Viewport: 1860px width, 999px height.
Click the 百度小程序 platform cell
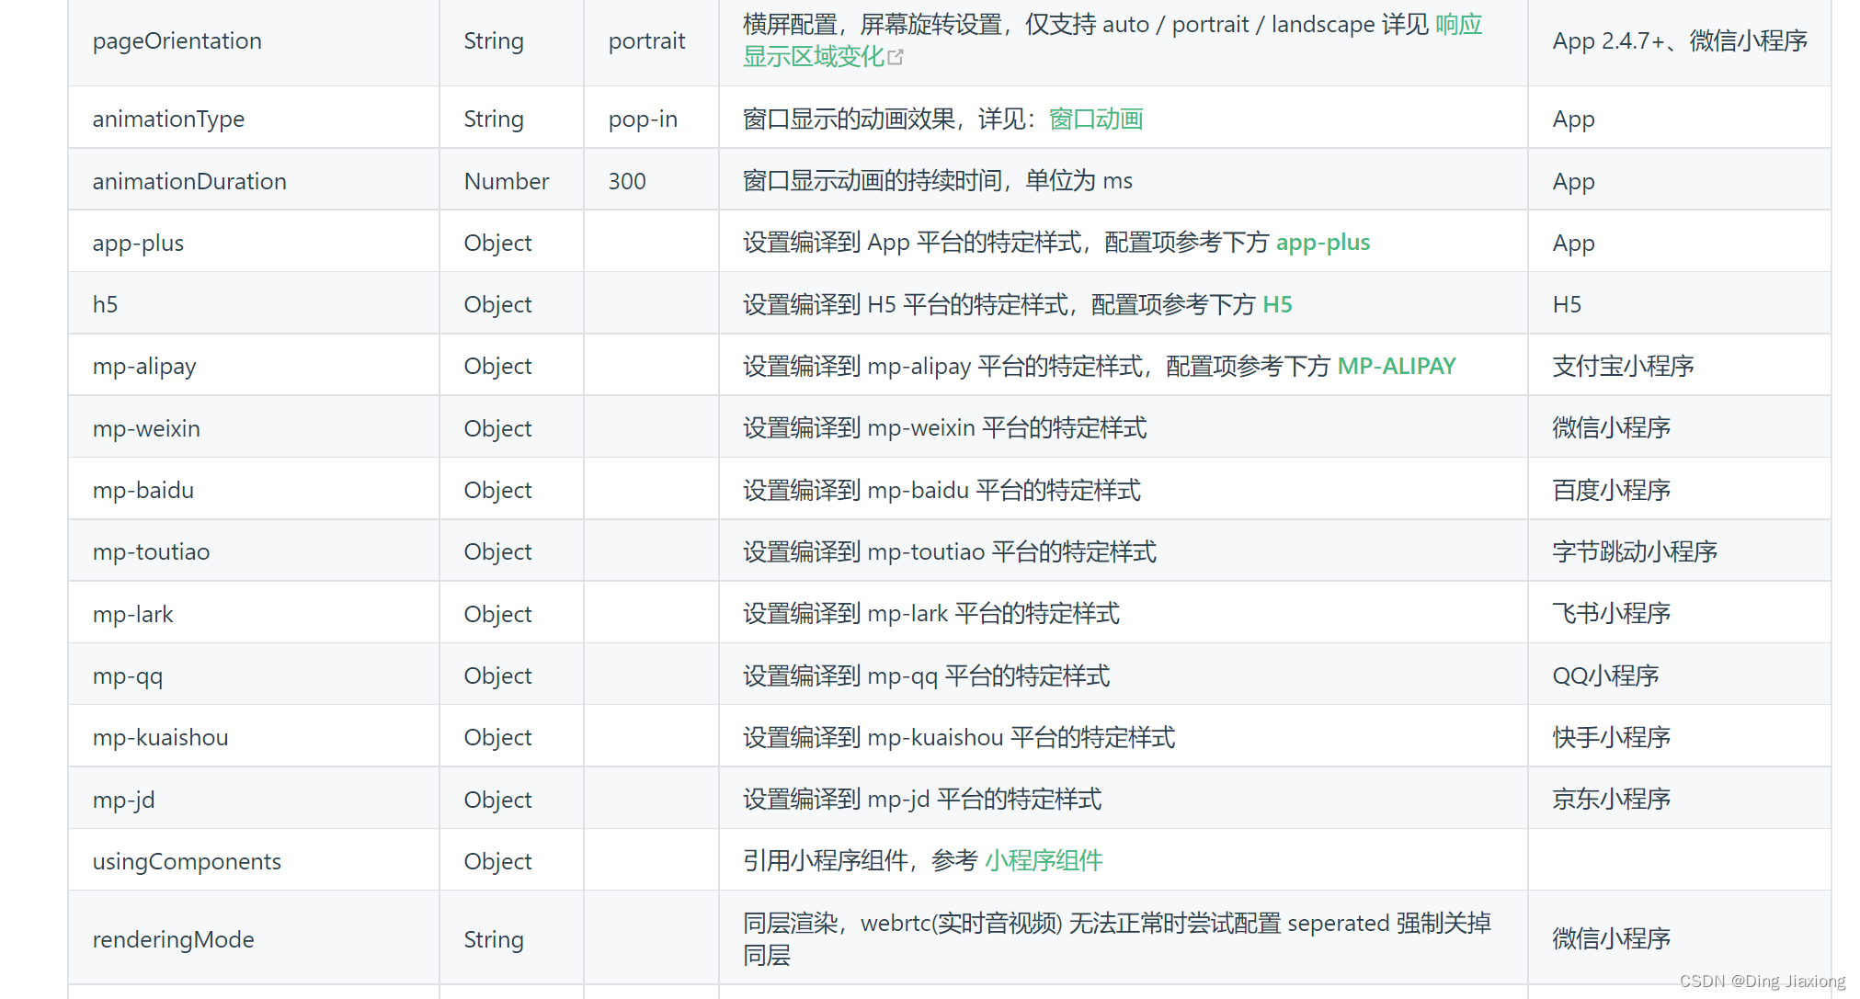click(1680, 490)
